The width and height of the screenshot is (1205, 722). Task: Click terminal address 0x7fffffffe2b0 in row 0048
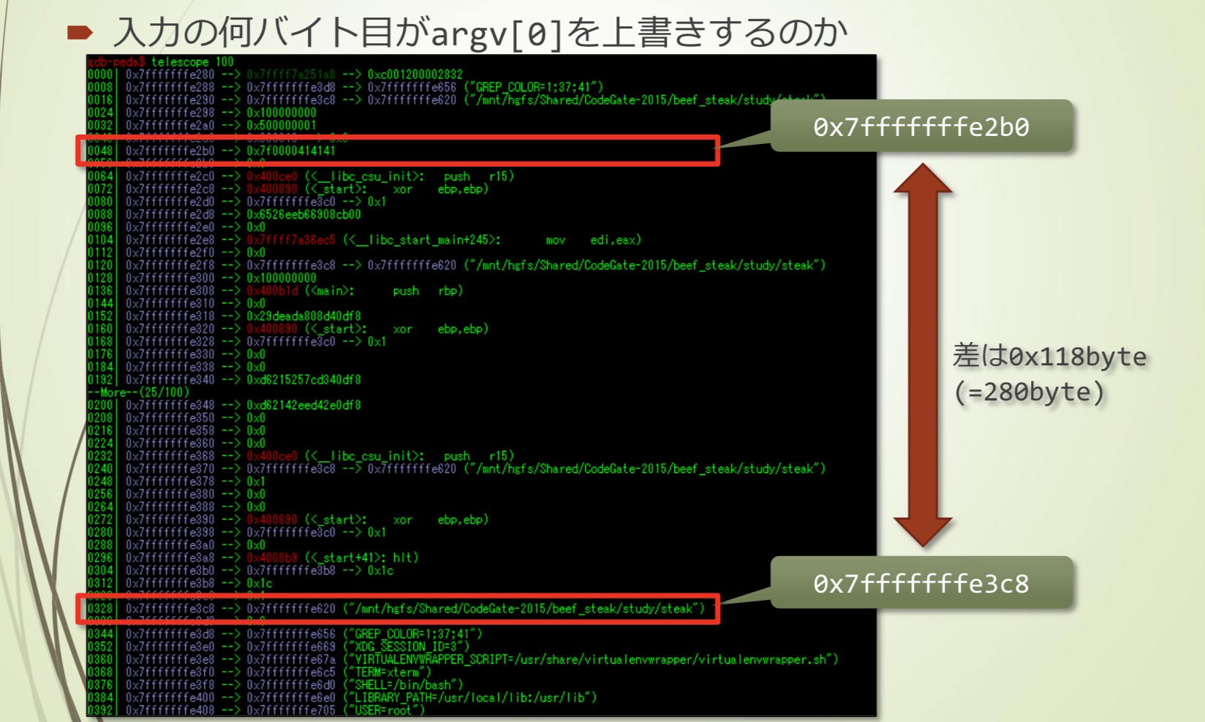pyautogui.click(x=170, y=151)
